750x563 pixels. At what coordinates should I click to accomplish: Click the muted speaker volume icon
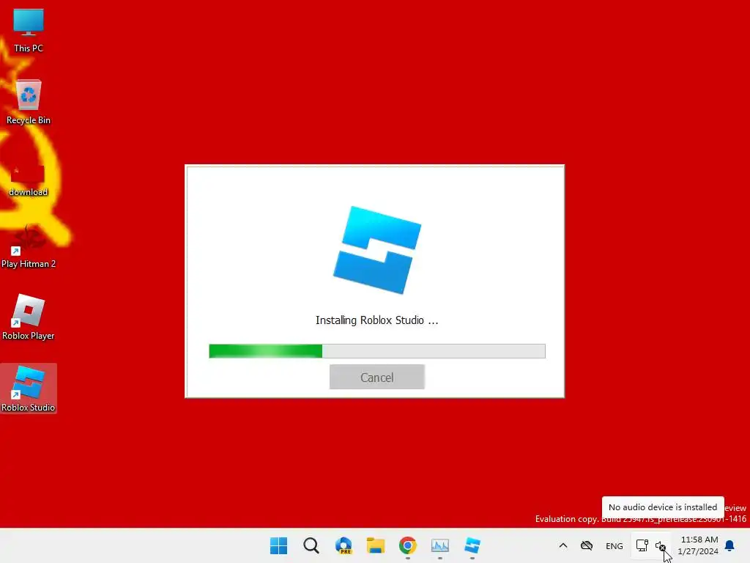(661, 545)
